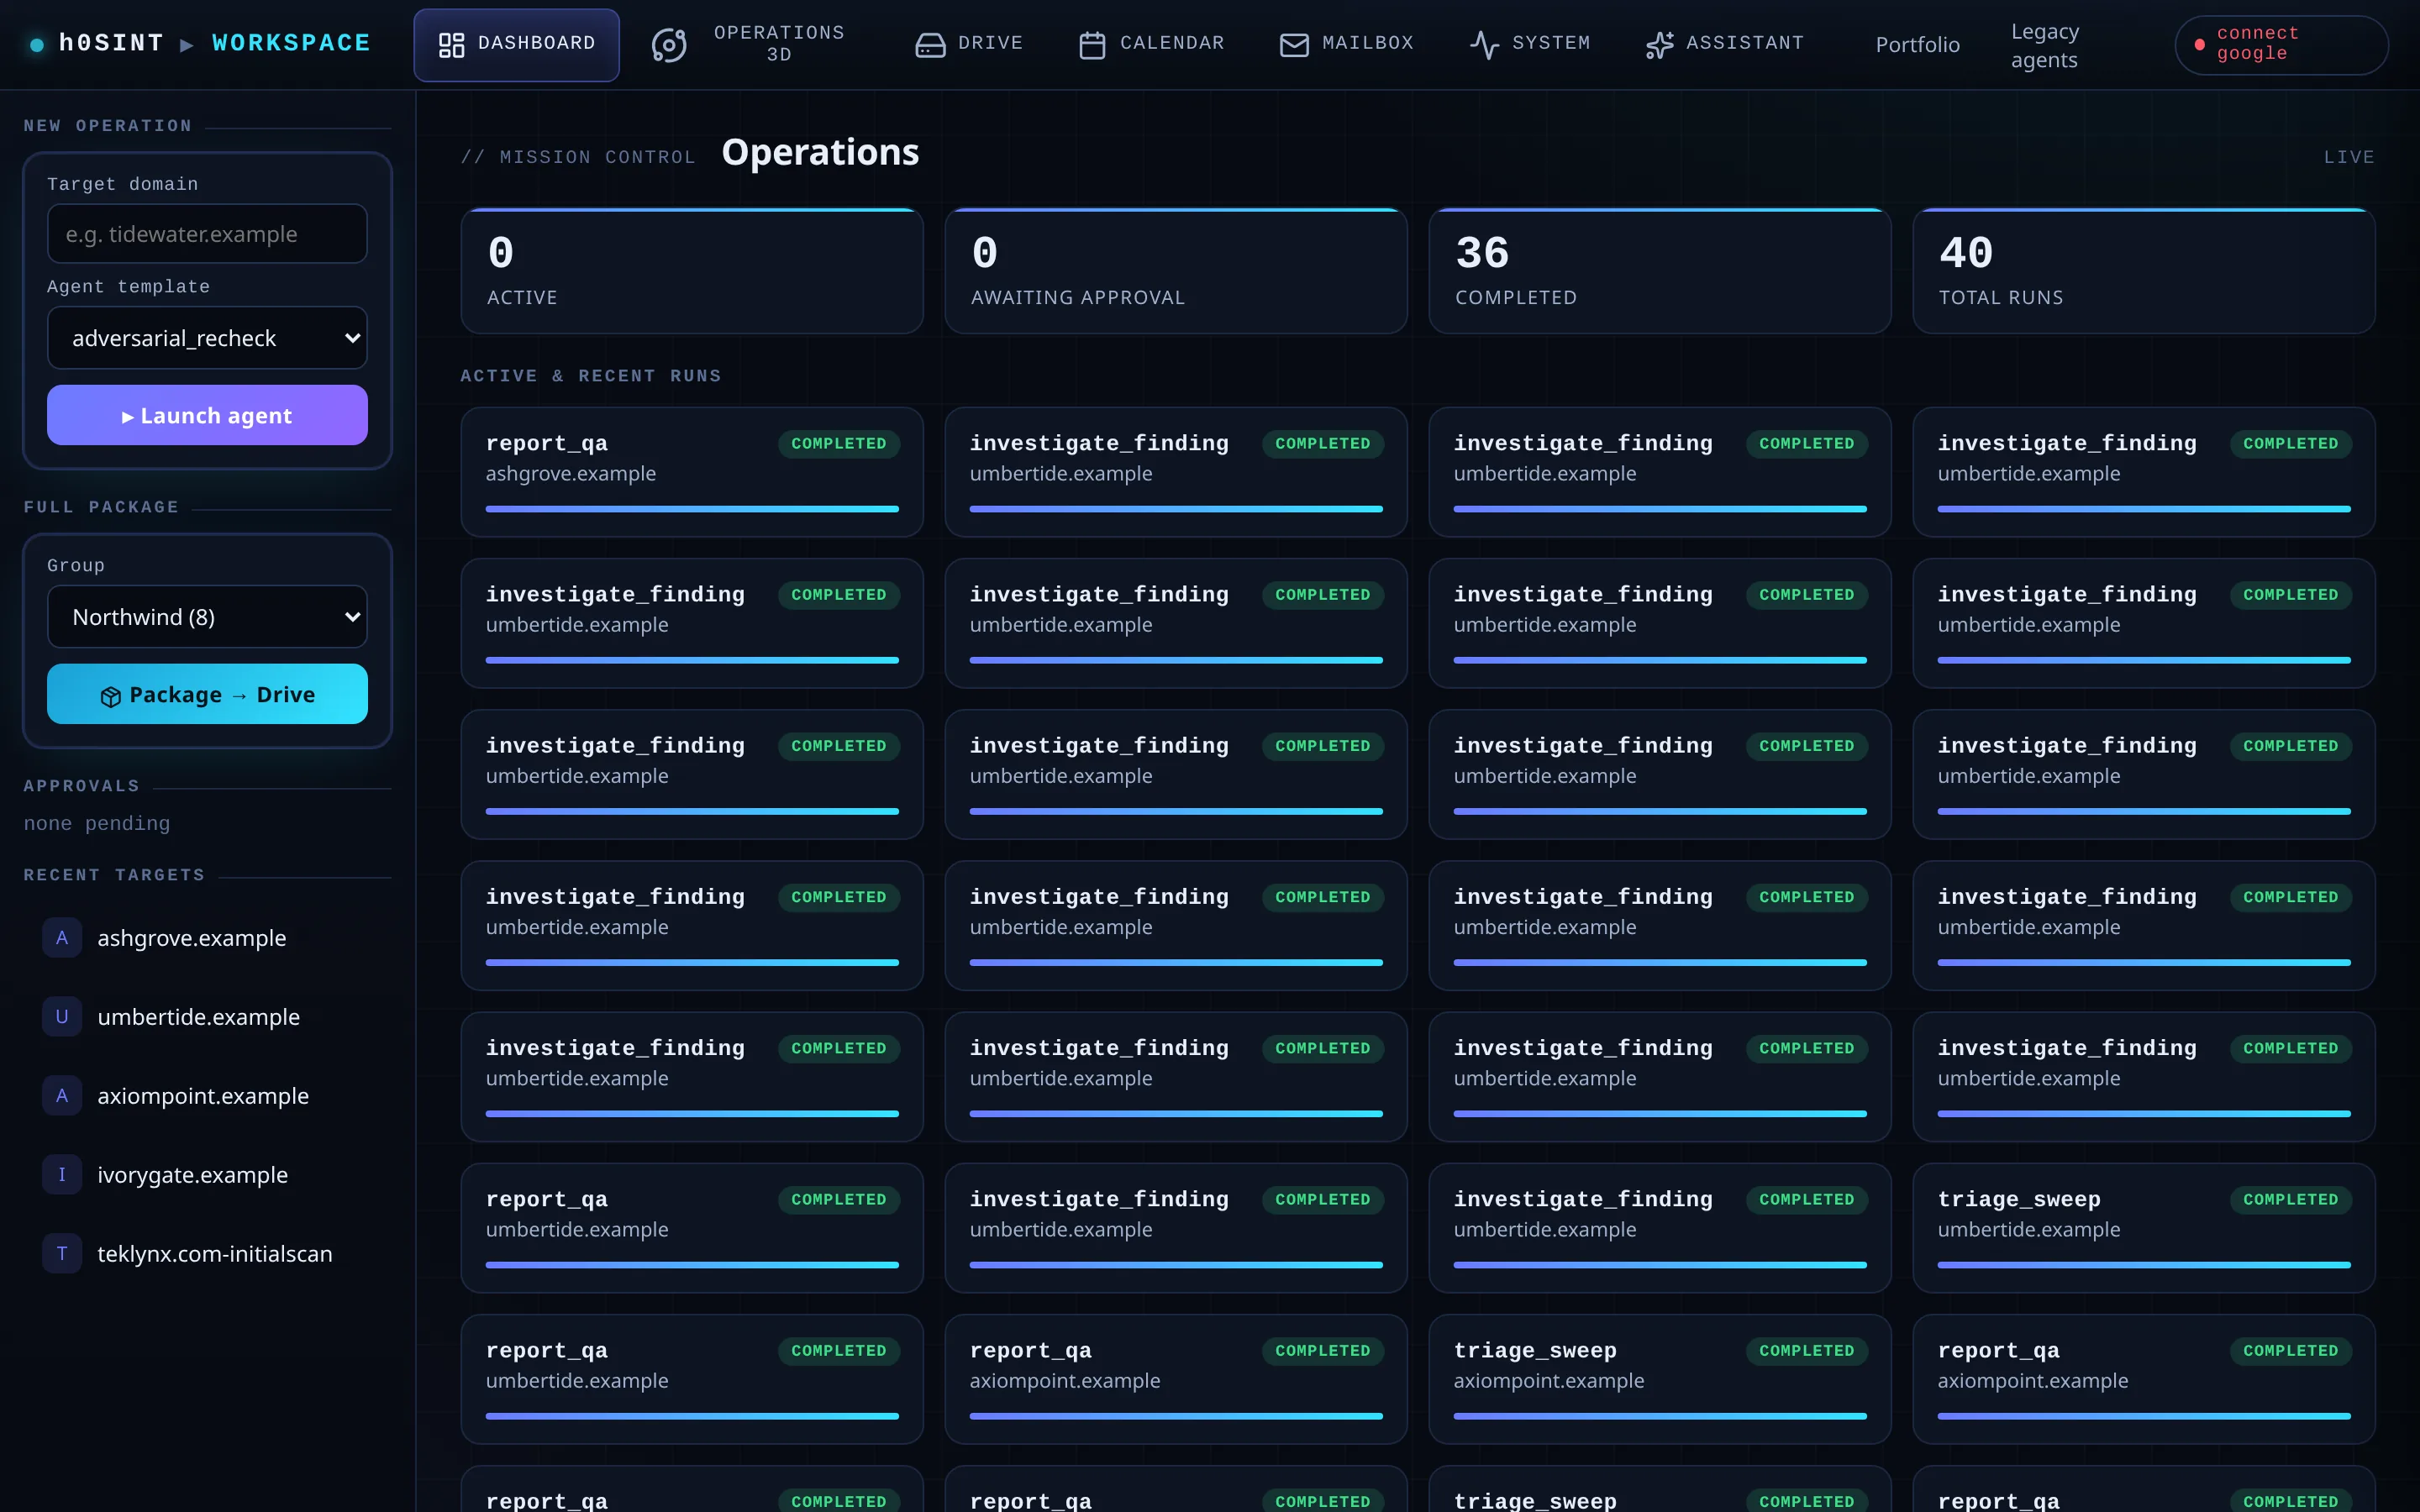Select teklynx.com-initialscan in Recent Targets

click(207, 1253)
